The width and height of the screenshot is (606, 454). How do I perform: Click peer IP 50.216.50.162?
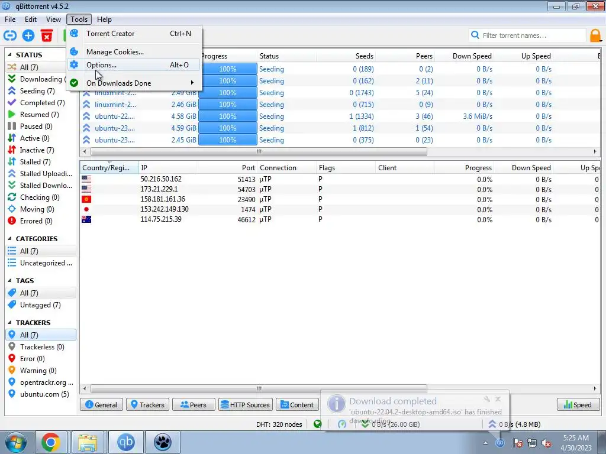pos(161,179)
